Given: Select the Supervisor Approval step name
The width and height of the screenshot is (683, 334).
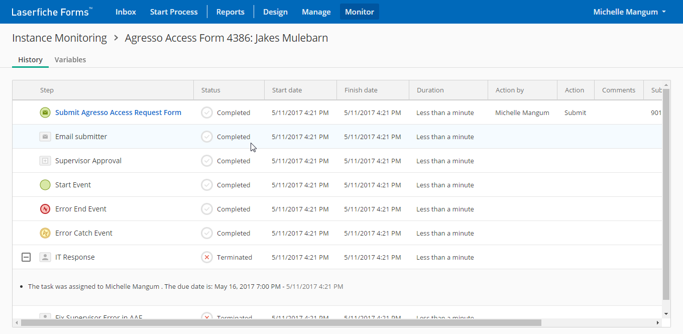Looking at the screenshot, I should pyautogui.click(x=88, y=161).
